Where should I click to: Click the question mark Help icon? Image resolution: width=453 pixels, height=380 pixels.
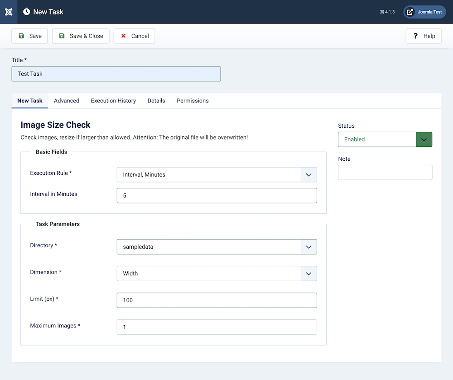point(415,36)
